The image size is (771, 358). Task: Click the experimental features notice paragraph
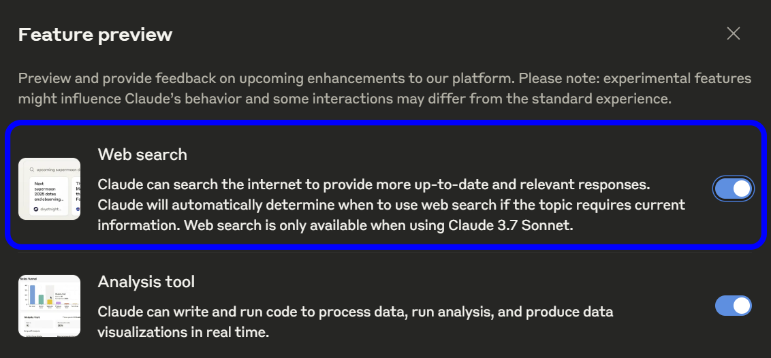[385, 88]
